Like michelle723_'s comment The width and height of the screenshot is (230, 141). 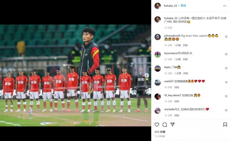(x=226, y=110)
